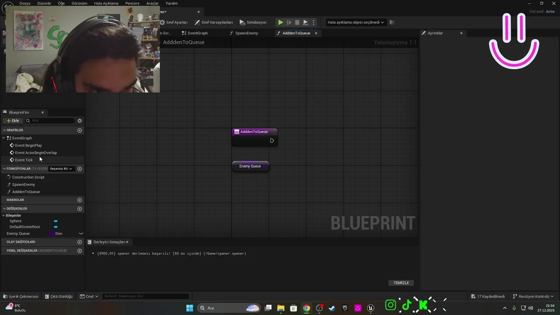
Task: Collapse the GRAFİKLER section
Action: coord(4,130)
